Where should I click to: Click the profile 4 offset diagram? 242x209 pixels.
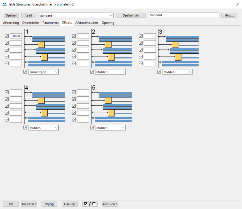[x=45, y=105]
